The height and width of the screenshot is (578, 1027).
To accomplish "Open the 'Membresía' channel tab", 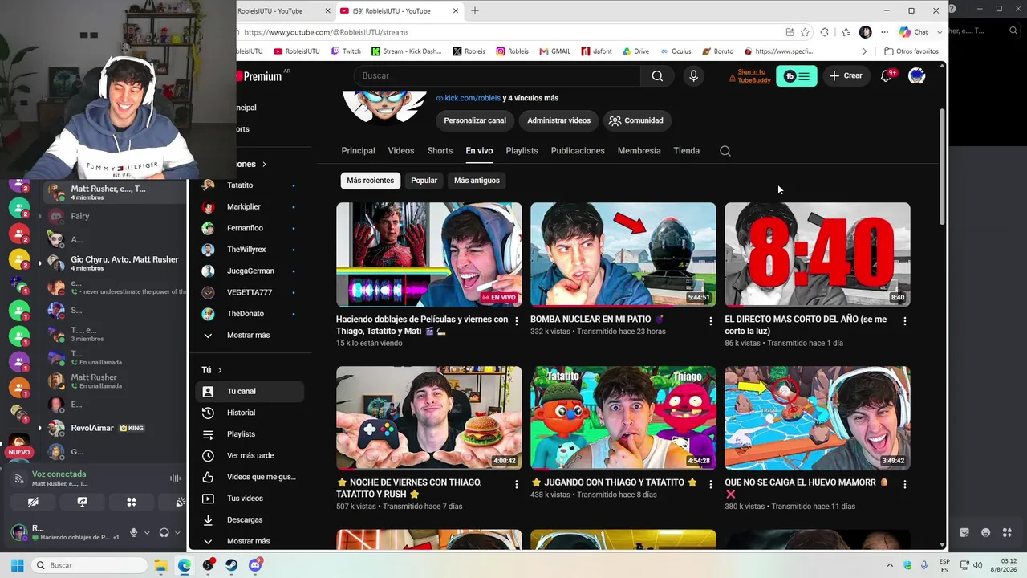I will coord(639,151).
